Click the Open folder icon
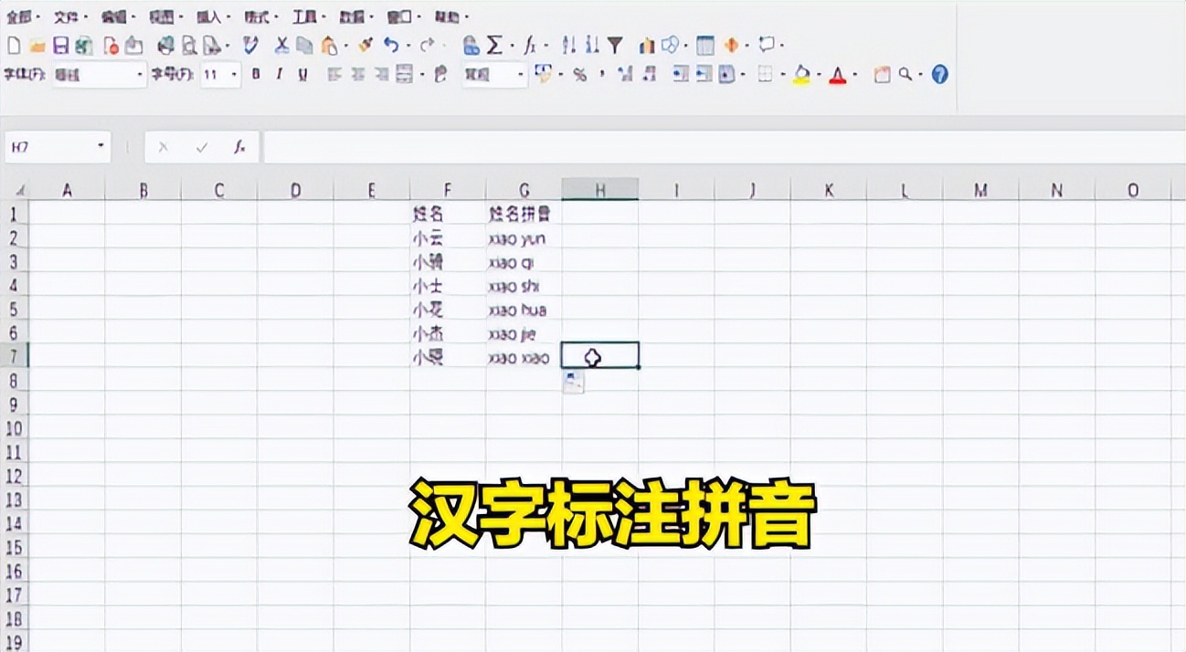 37,46
